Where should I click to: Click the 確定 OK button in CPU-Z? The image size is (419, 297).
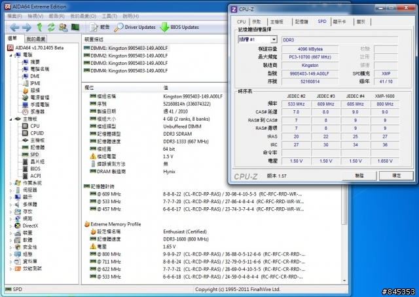[396, 176]
